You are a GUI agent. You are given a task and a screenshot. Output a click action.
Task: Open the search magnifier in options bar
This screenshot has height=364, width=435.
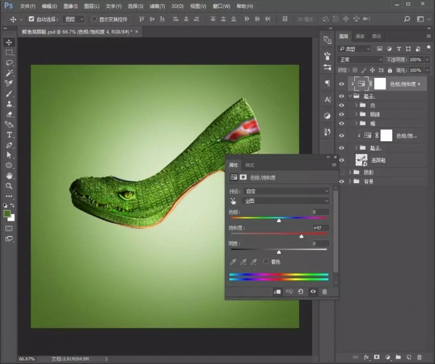tap(407, 19)
